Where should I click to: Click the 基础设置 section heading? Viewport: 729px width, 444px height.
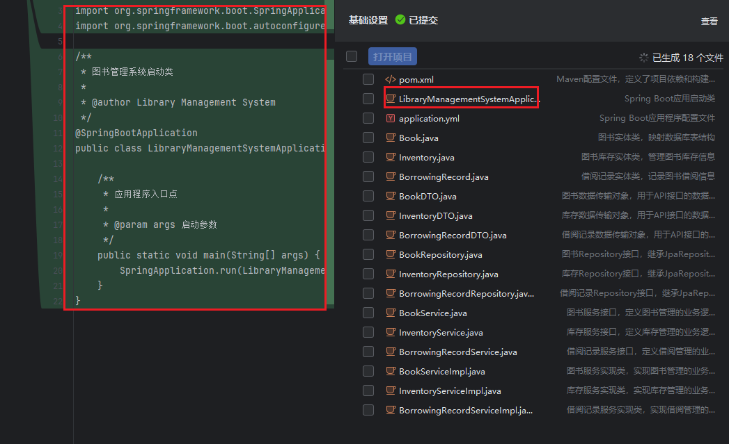[x=368, y=21]
